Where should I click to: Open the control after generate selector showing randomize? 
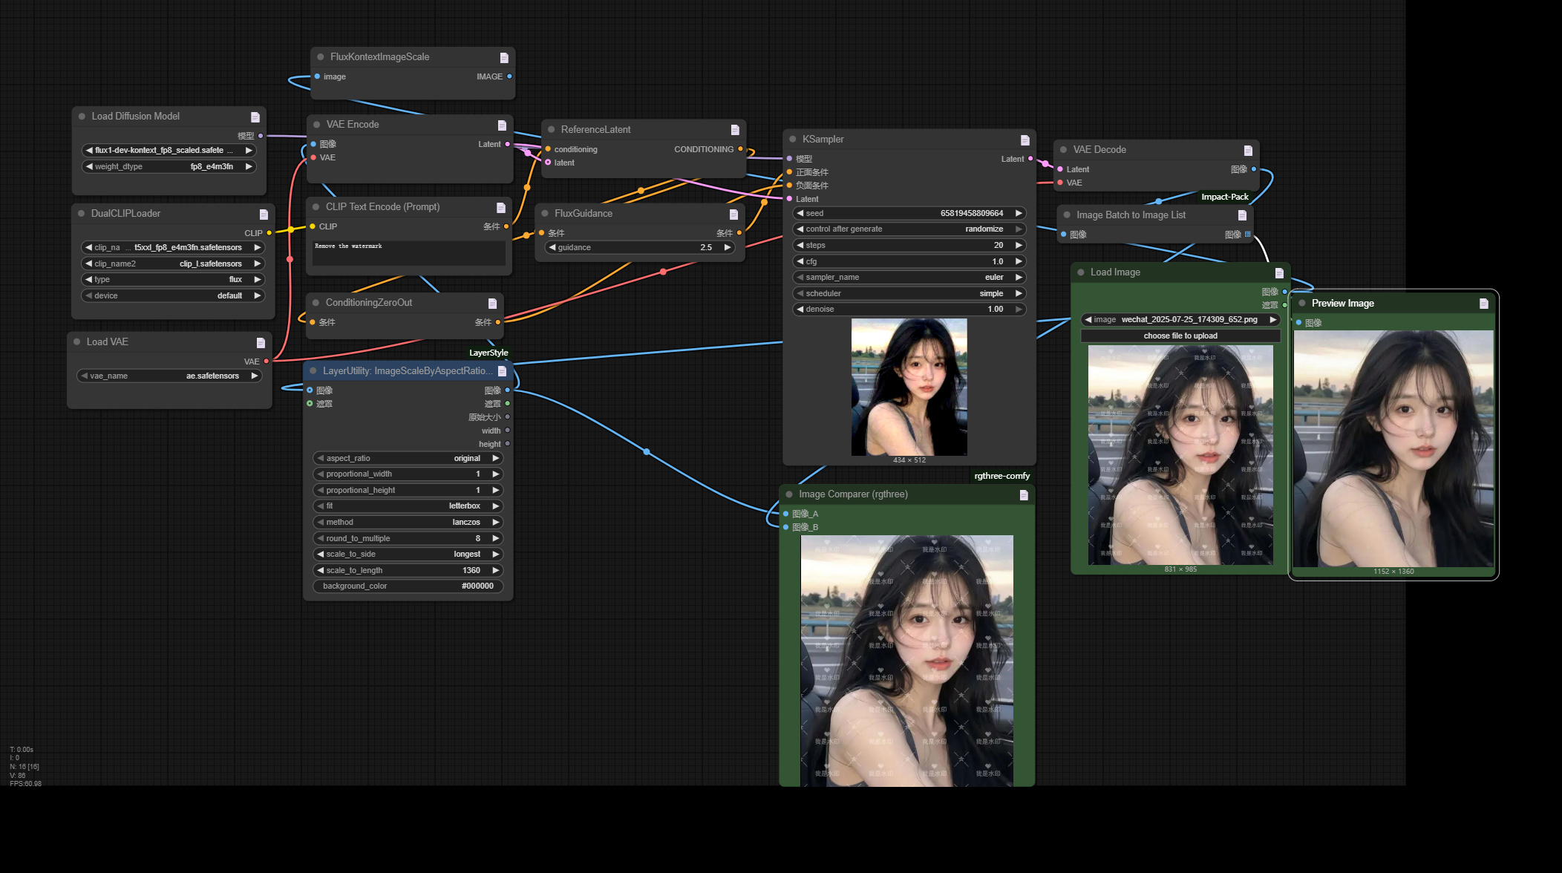909,229
